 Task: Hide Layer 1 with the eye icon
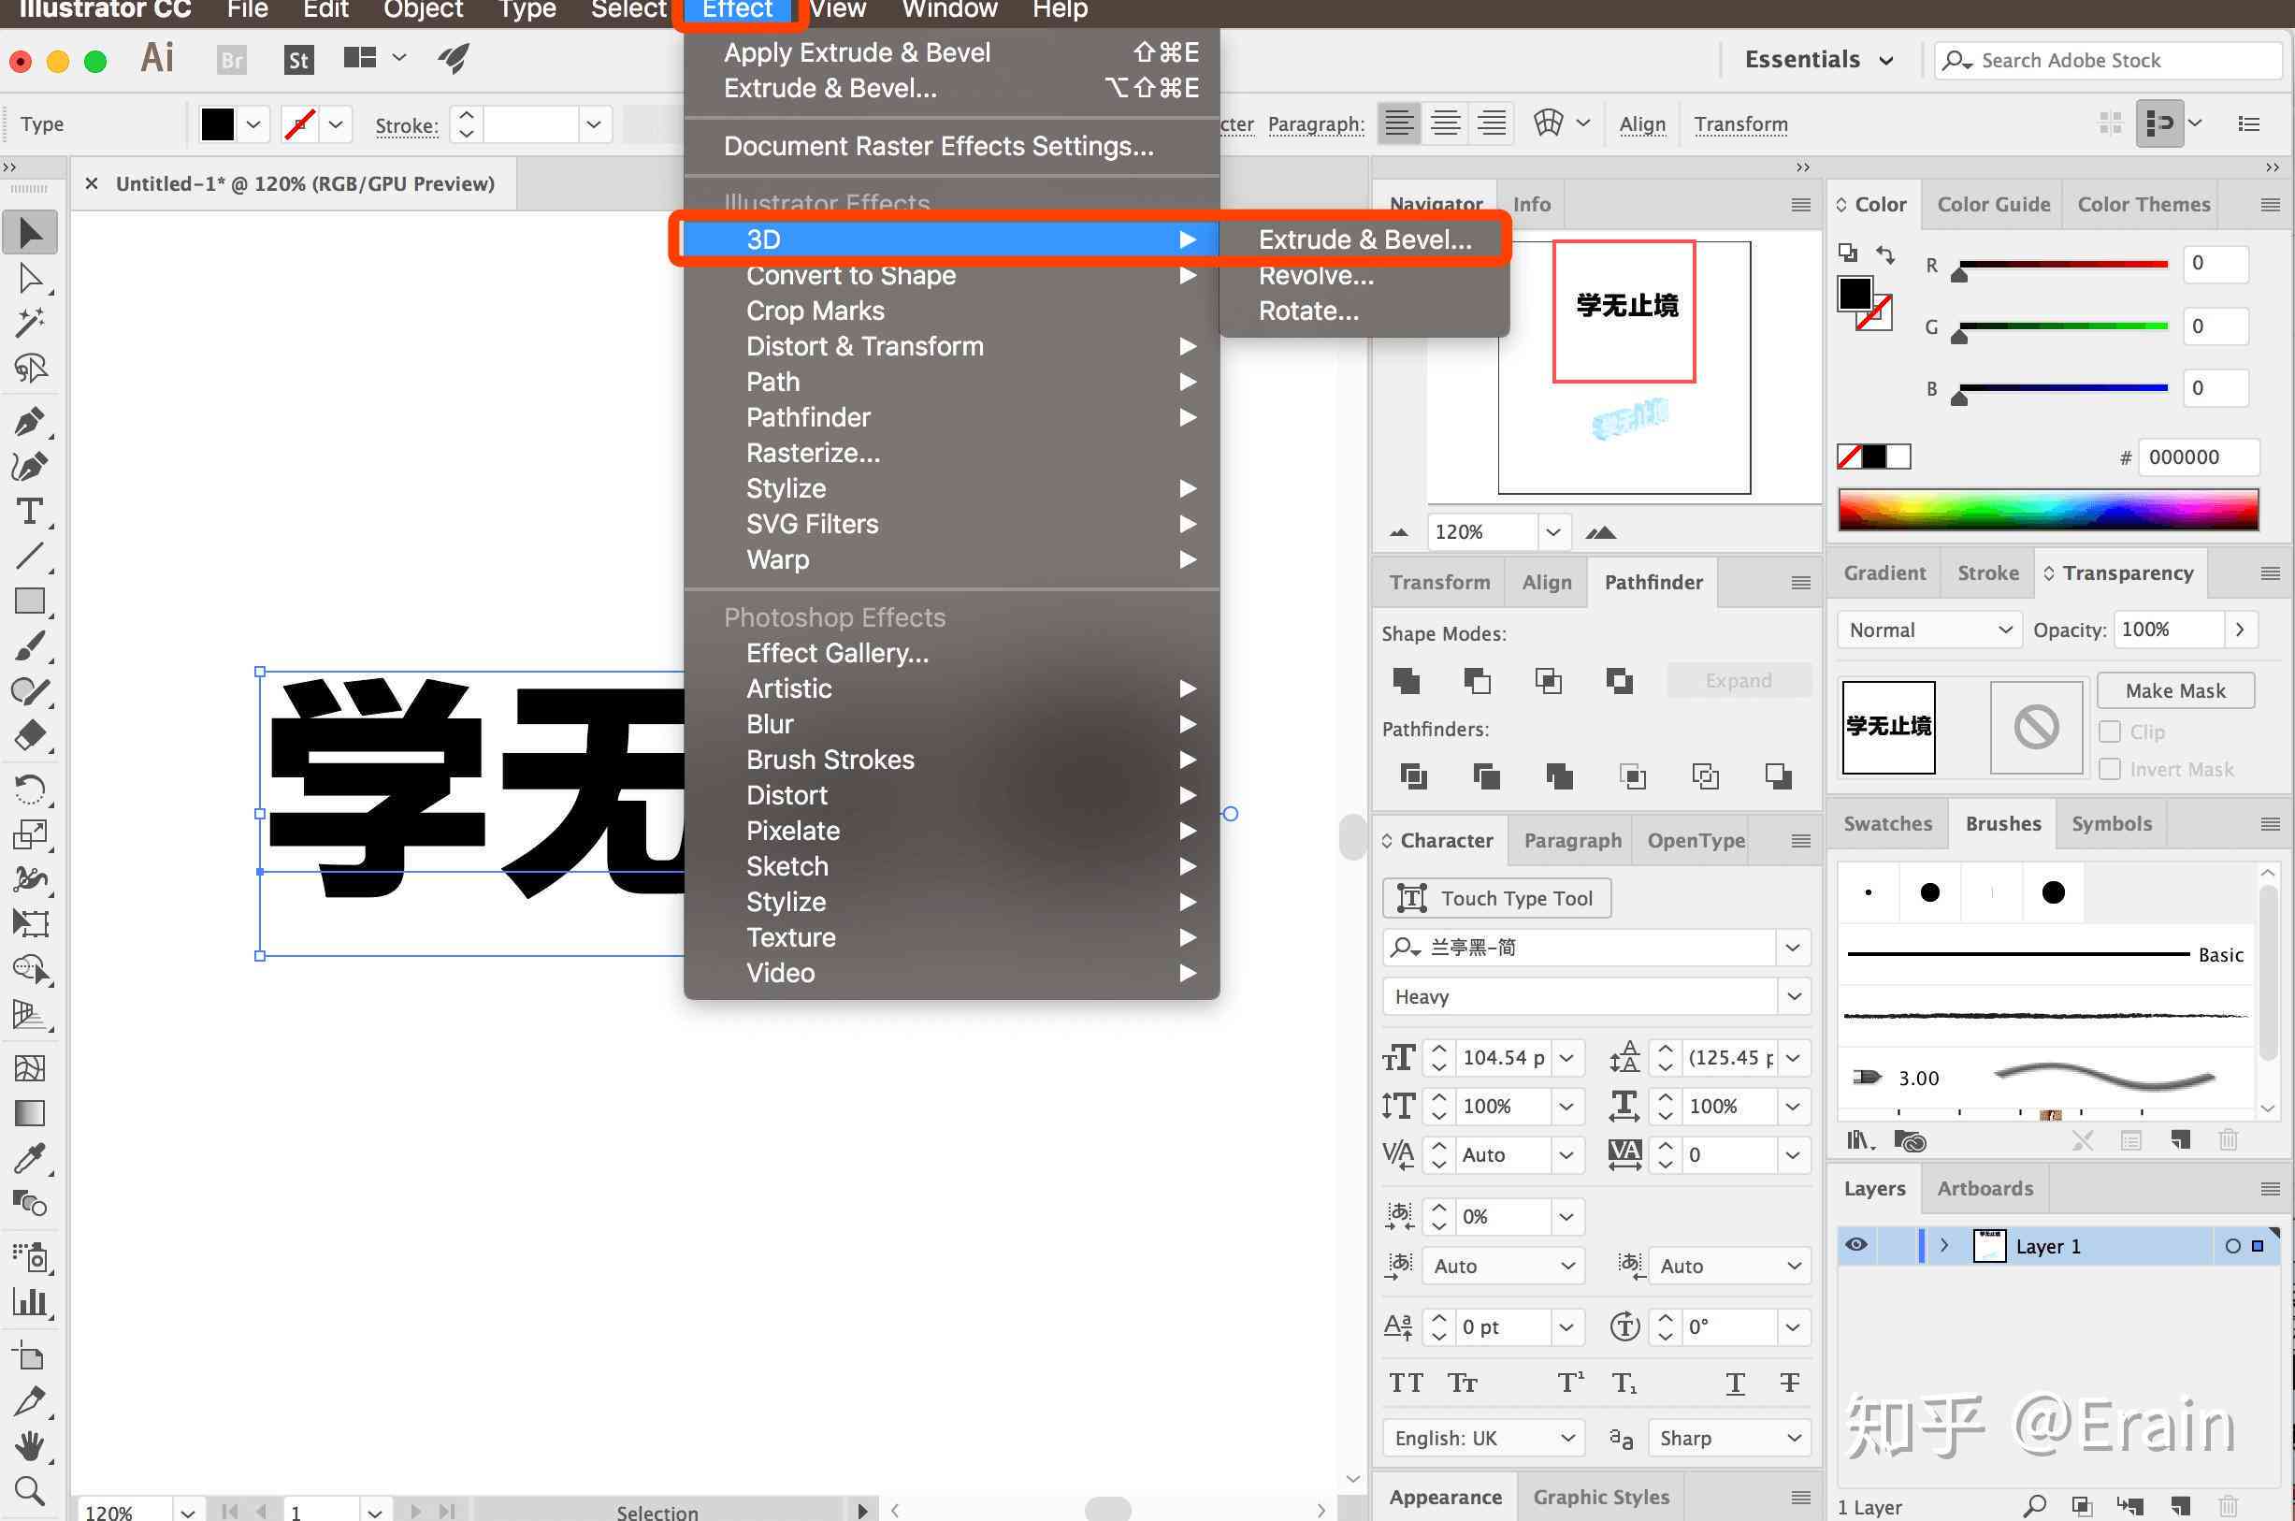(1855, 1244)
